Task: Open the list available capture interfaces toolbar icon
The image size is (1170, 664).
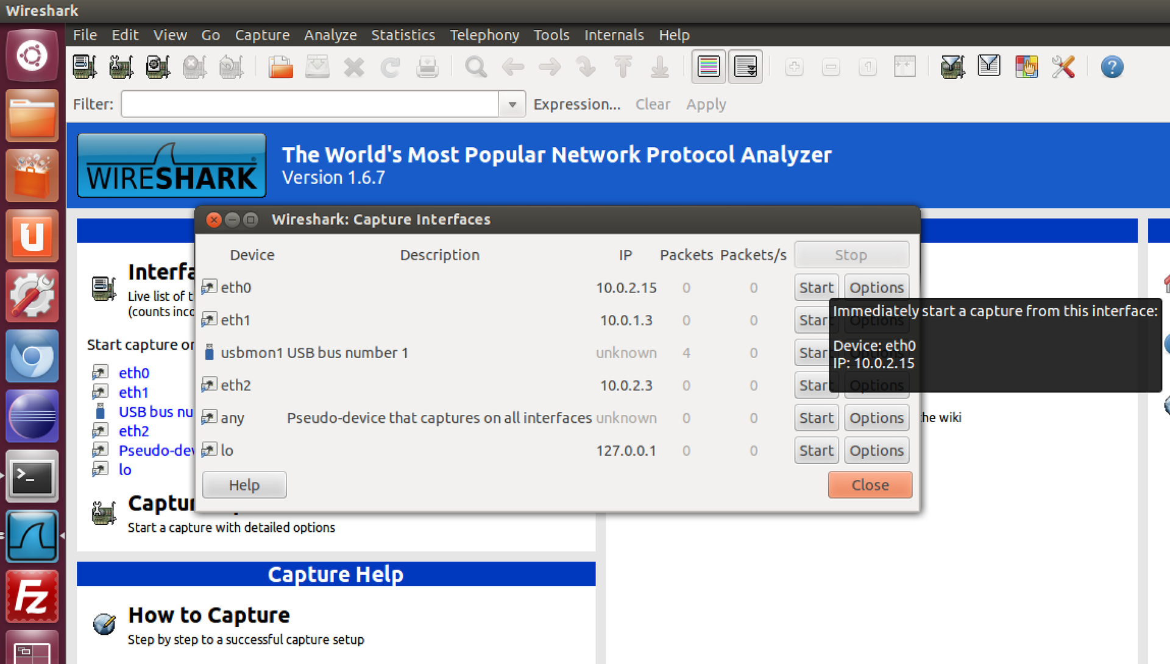Action: pyautogui.click(x=85, y=67)
